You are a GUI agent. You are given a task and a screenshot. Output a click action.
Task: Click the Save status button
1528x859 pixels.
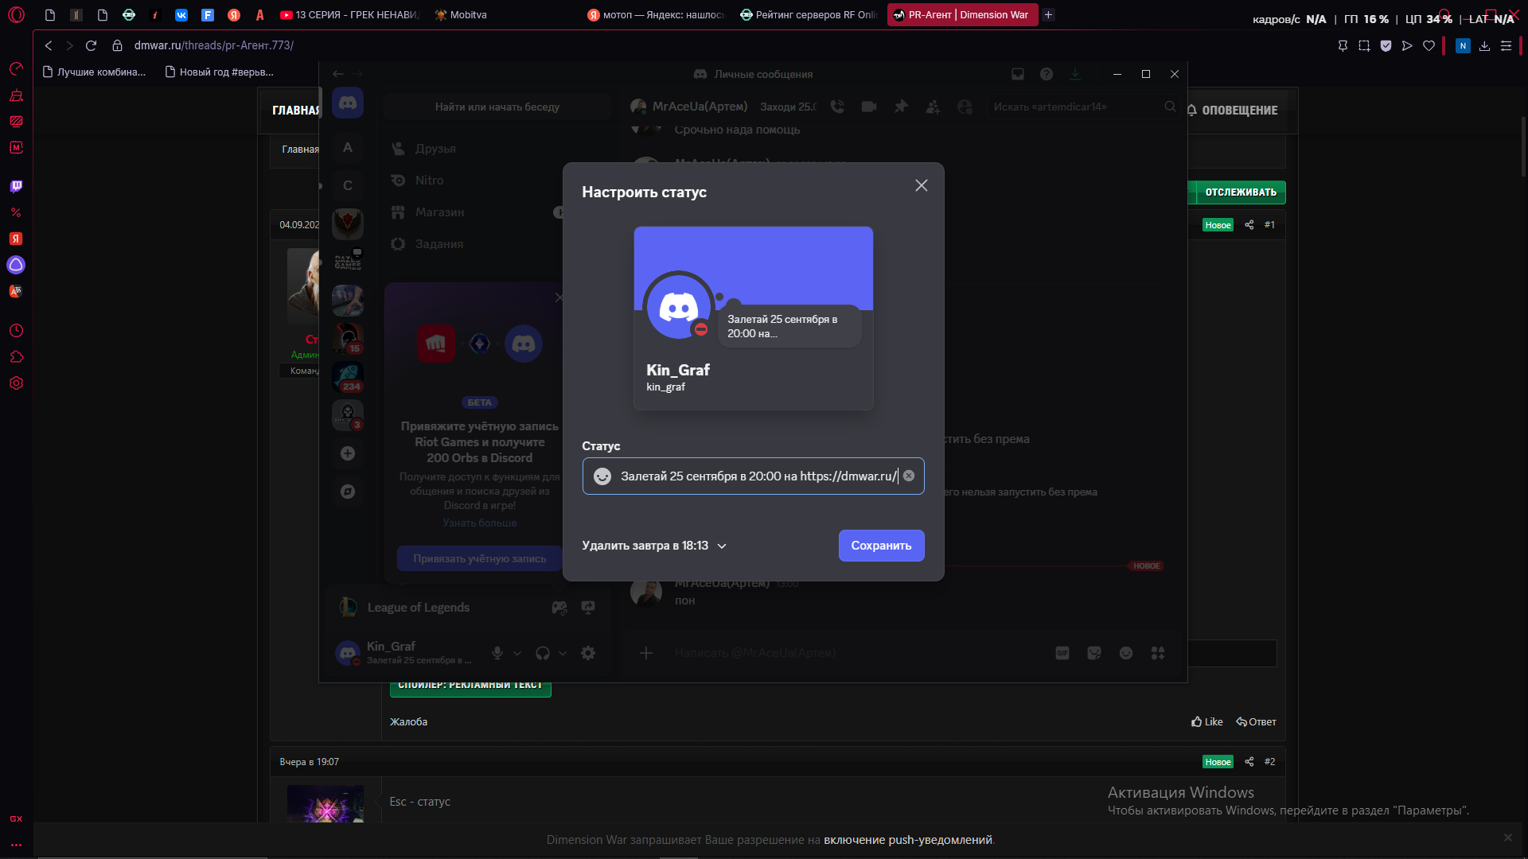pos(881,546)
